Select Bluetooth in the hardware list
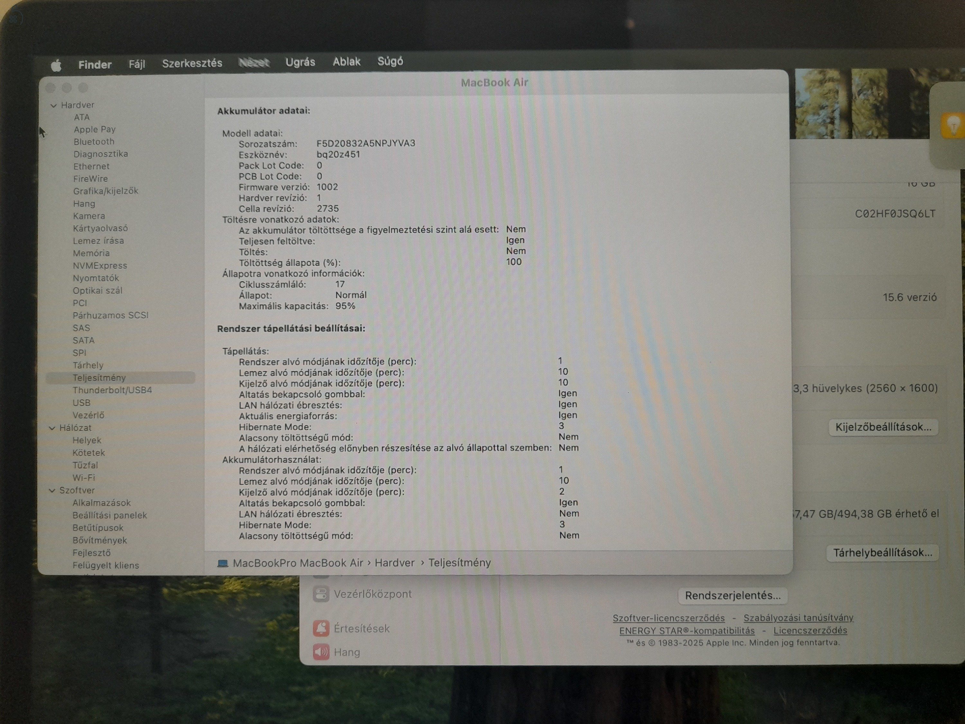The width and height of the screenshot is (965, 724). click(94, 142)
